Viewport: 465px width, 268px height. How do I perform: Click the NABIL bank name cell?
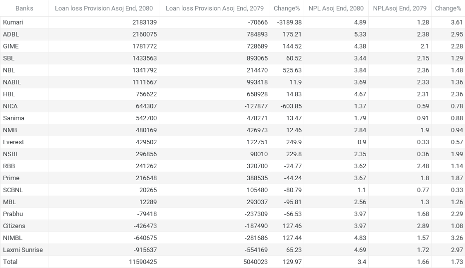click(x=12, y=82)
